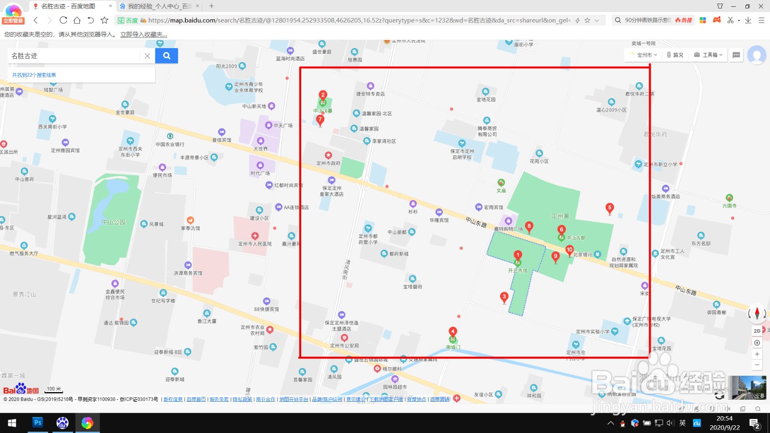Switch to the 名胜古迹 - 百度地图 tab
This screenshot has width=770, height=433.
[68, 6]
